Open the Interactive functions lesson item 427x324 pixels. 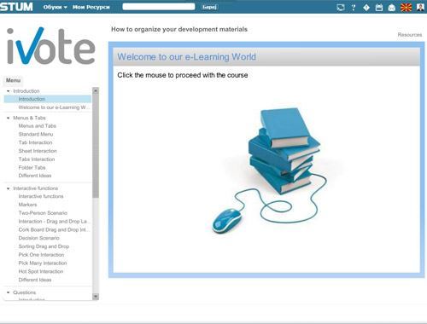41,196
